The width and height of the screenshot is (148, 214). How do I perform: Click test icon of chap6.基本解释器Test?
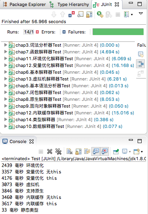(12, 72)
